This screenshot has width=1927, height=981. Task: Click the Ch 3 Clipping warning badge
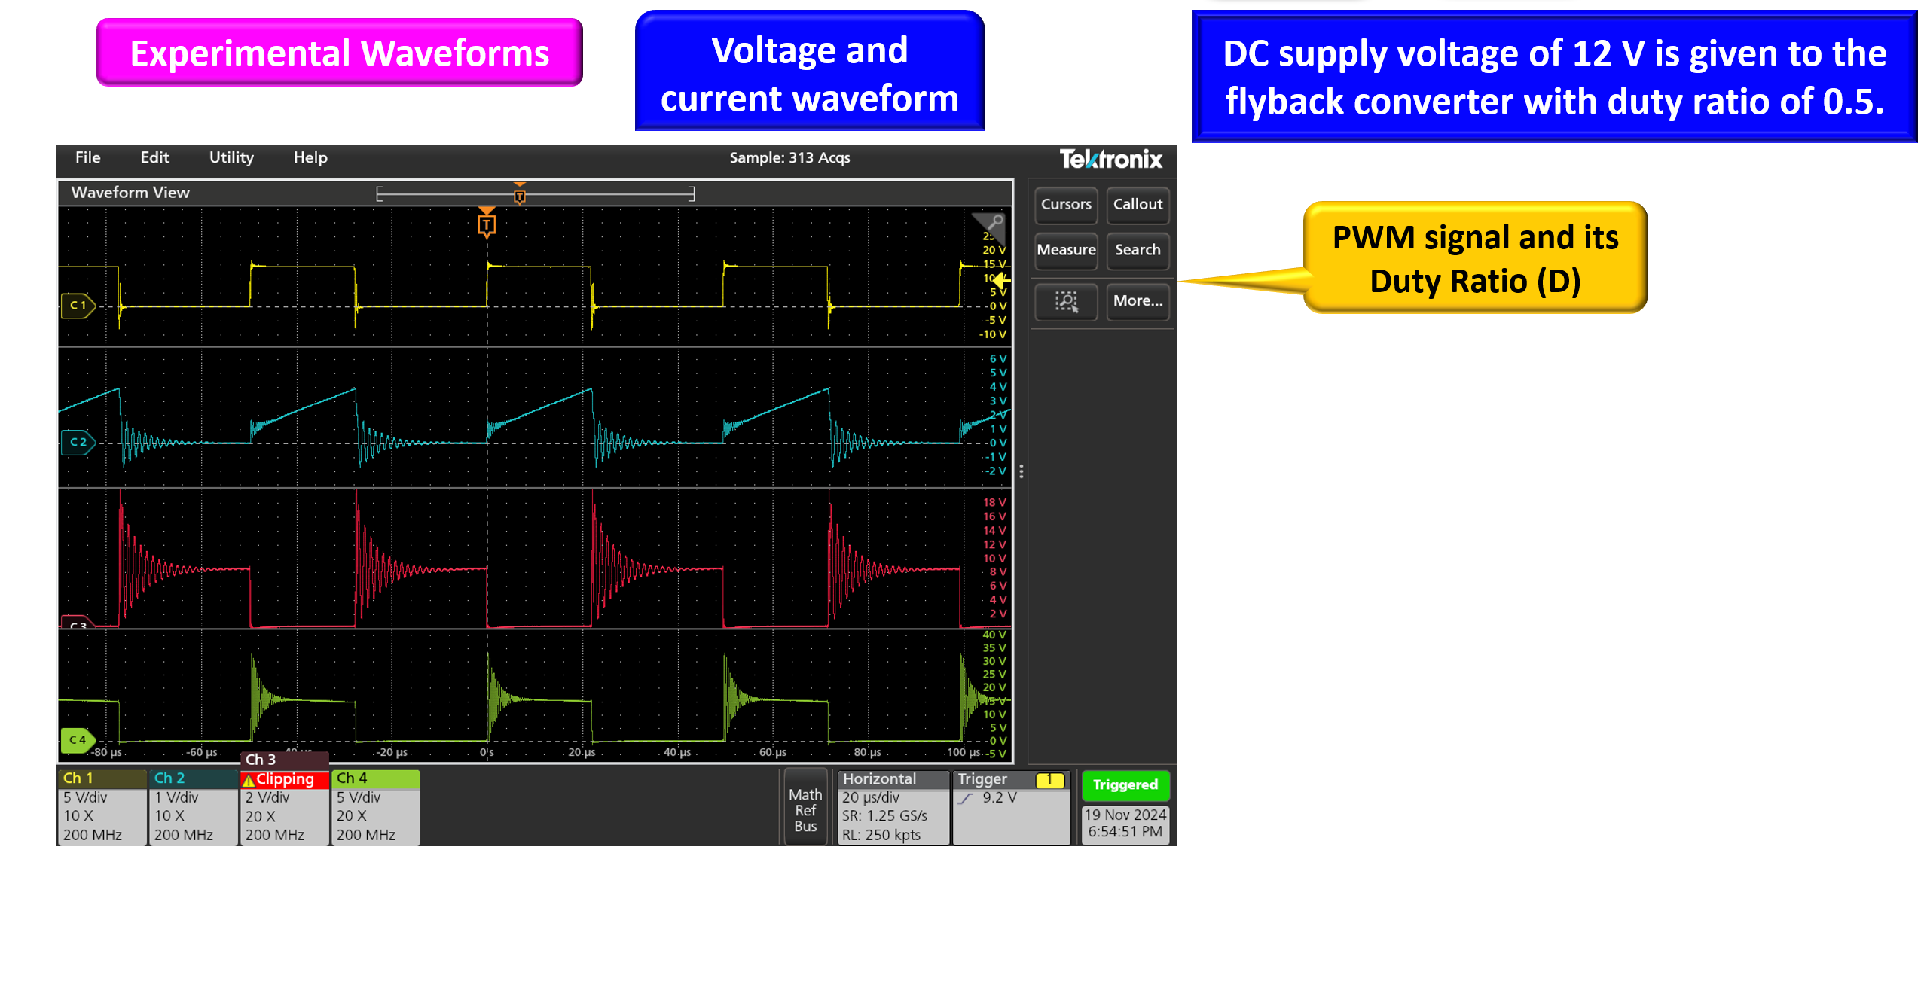[x=285, y=779]
